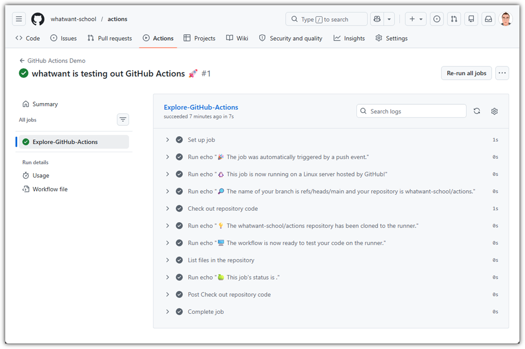525x349 pixels.
Task: Open the three-dot workflow run menu
Action: [502, 73]
